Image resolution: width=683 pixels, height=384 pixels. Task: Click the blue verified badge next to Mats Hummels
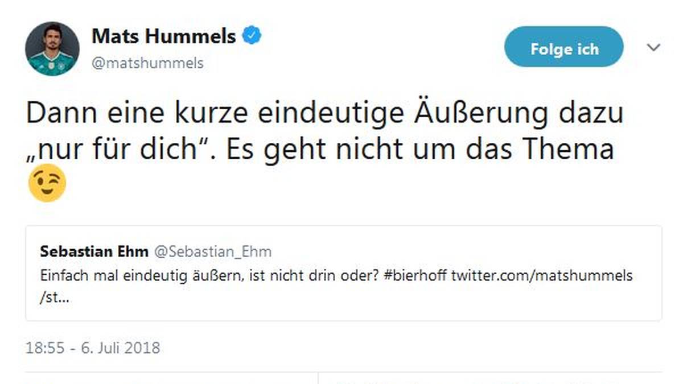pos(250,35)
